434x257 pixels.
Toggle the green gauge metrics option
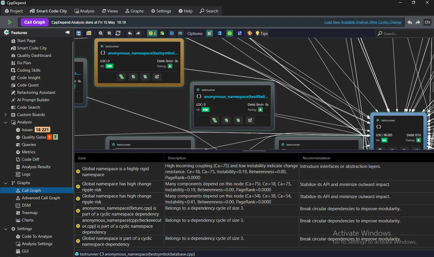point(230,33)
